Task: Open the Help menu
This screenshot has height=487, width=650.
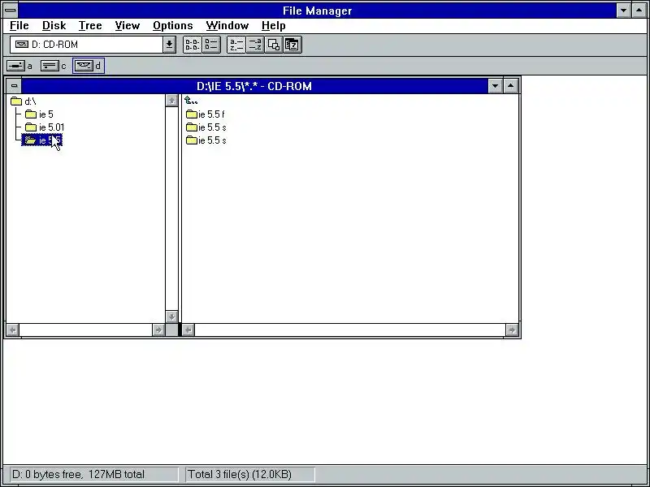Action: 273,26
